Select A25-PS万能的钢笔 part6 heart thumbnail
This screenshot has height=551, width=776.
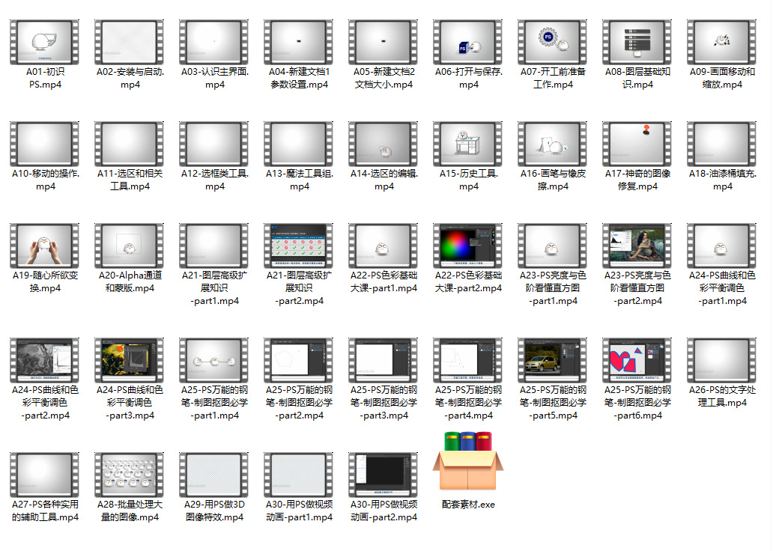point(637,360)
